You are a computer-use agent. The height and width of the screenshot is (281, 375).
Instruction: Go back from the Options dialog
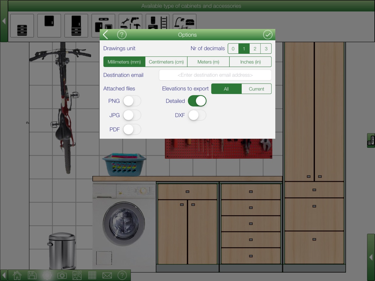coord(106,35)
